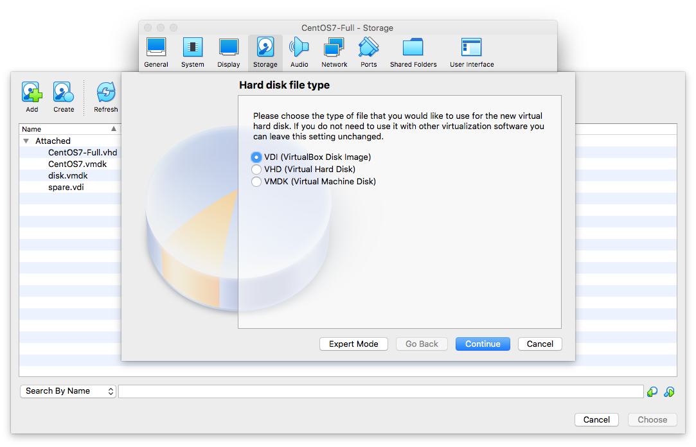
Task: Click Continue in the hard disk wizard
Action: 483,344
